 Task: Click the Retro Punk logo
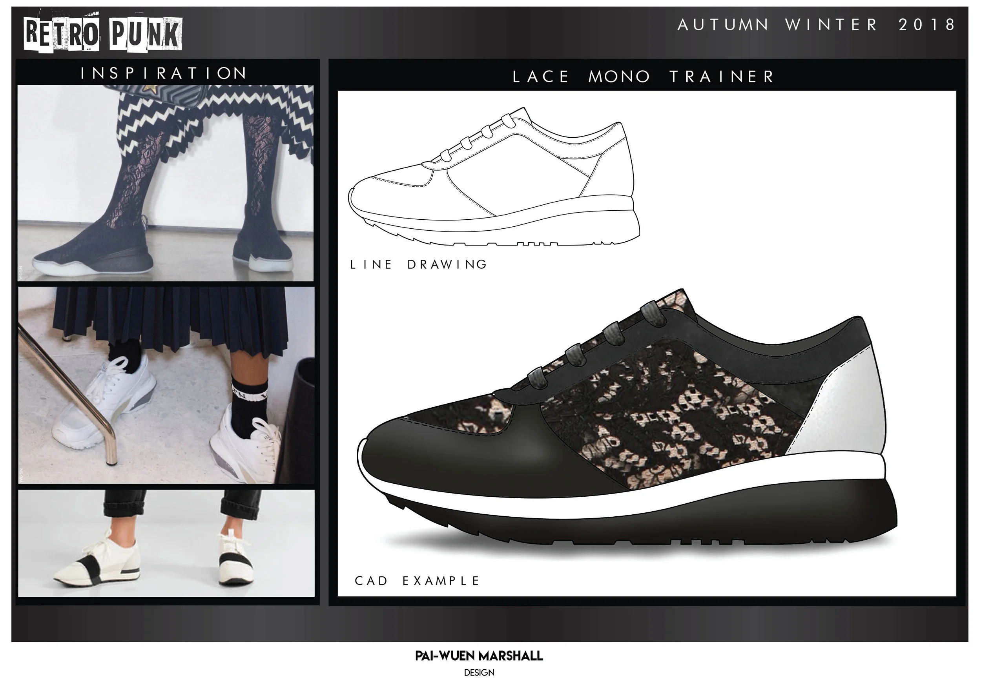pyautogui.click(x=103, y=34)
